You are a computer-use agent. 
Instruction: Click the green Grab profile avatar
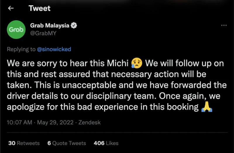pos(15,29)
